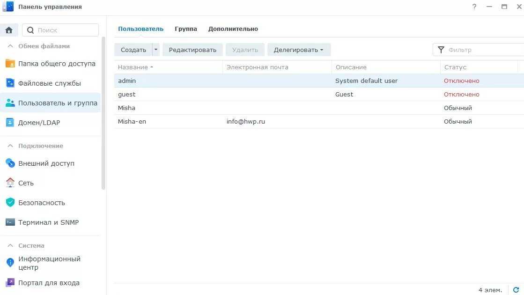This screenshot has height=295, width=524.
Task: Click the Редактировать button
Action: pos(192,50)
